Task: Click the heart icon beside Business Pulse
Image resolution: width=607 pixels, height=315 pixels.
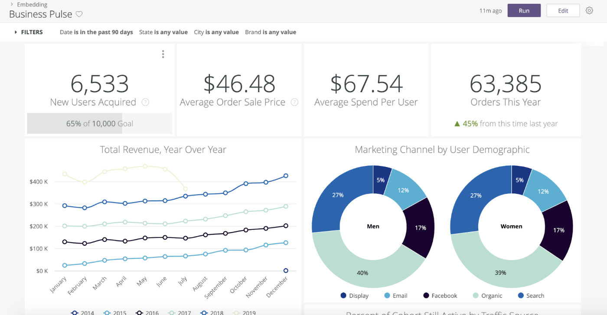Action: click(x=79, y=14)
